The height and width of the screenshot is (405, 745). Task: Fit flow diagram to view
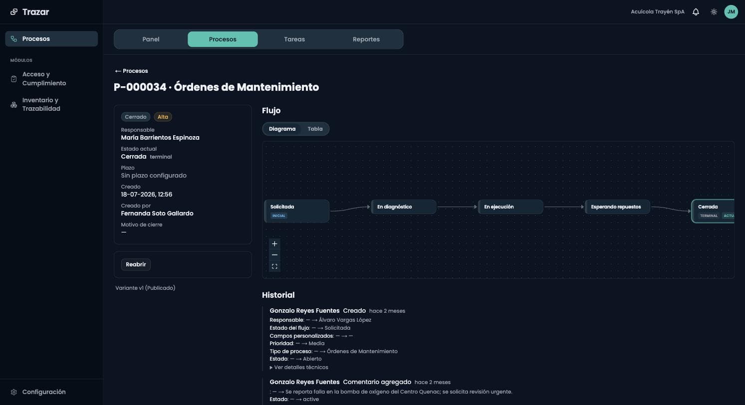[274, 266]
